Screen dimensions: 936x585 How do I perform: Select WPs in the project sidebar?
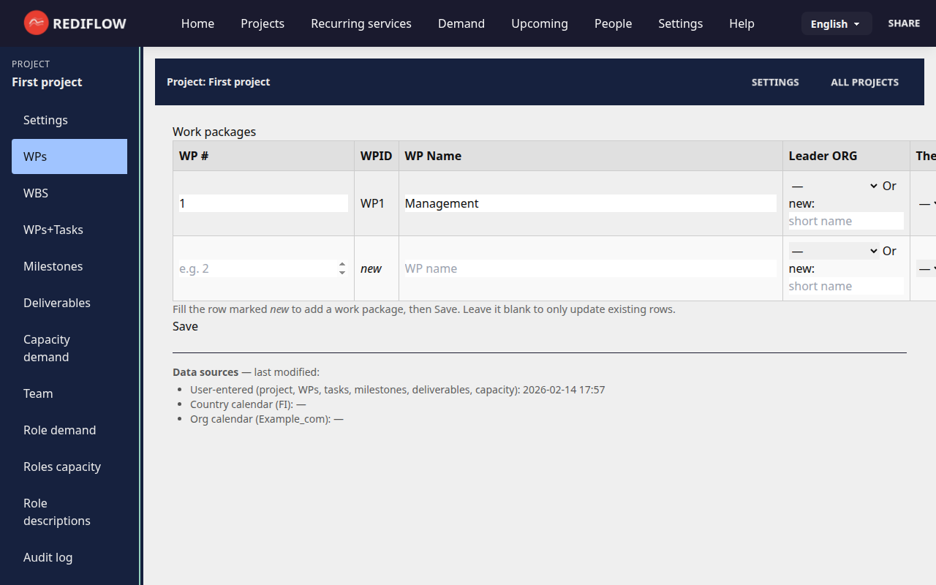pos(37,156)
